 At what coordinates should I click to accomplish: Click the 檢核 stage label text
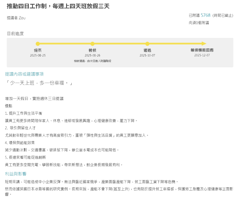tap(92, 51)
